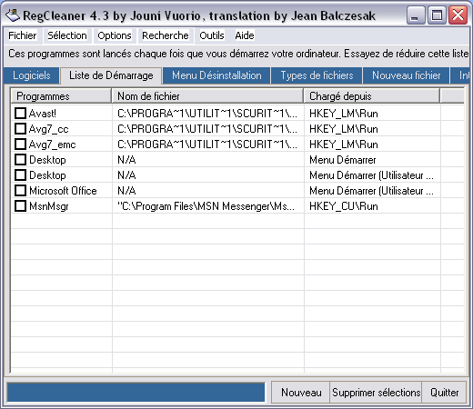The width and height of the screenshot is (473, 409).
Task: Click the N/A cell in Microsoft Office row
Action: pos(208,191)
